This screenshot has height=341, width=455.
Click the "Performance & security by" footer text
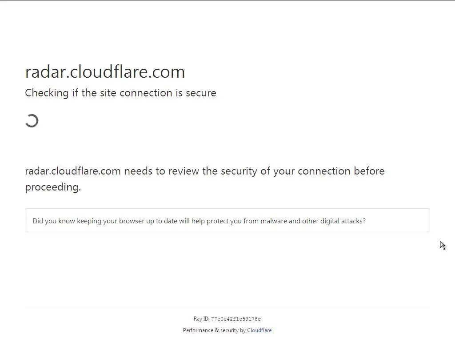[x=214, y=330]
